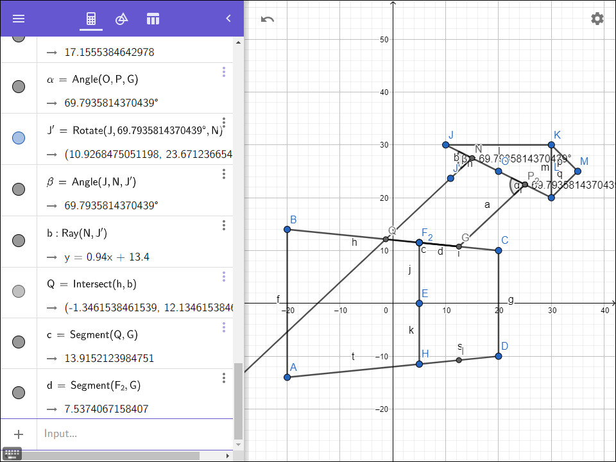This screenshot has height=462, width=616.
Task: Toggle visibility of segment c
Action: tap(19, 342)
